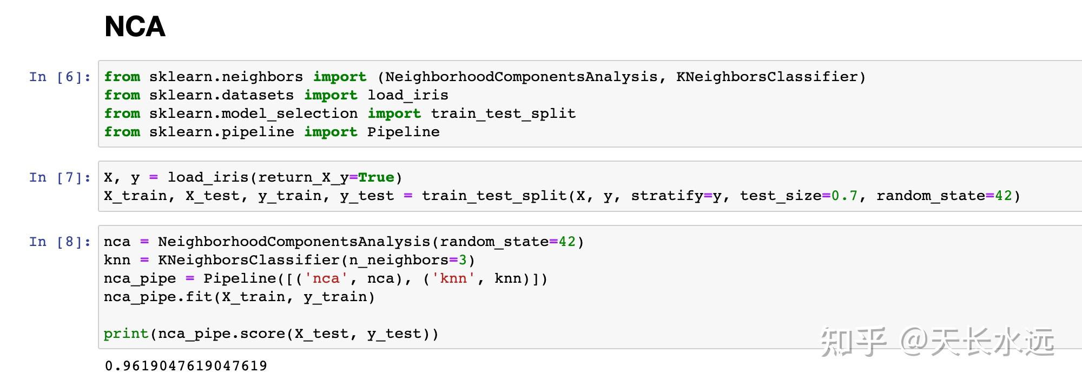Click the Pipeline import line

pyautogui.click(x=272, y=132)
